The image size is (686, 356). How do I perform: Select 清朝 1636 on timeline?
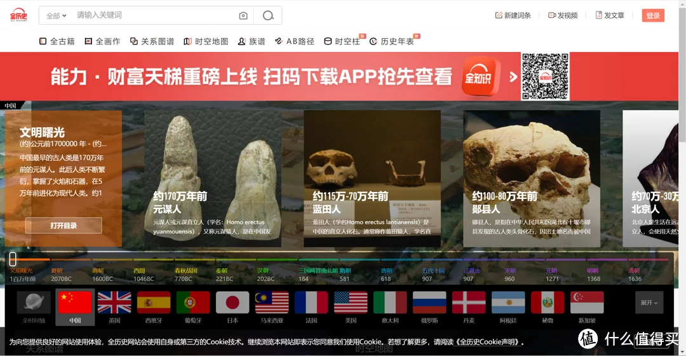[635, 275]
